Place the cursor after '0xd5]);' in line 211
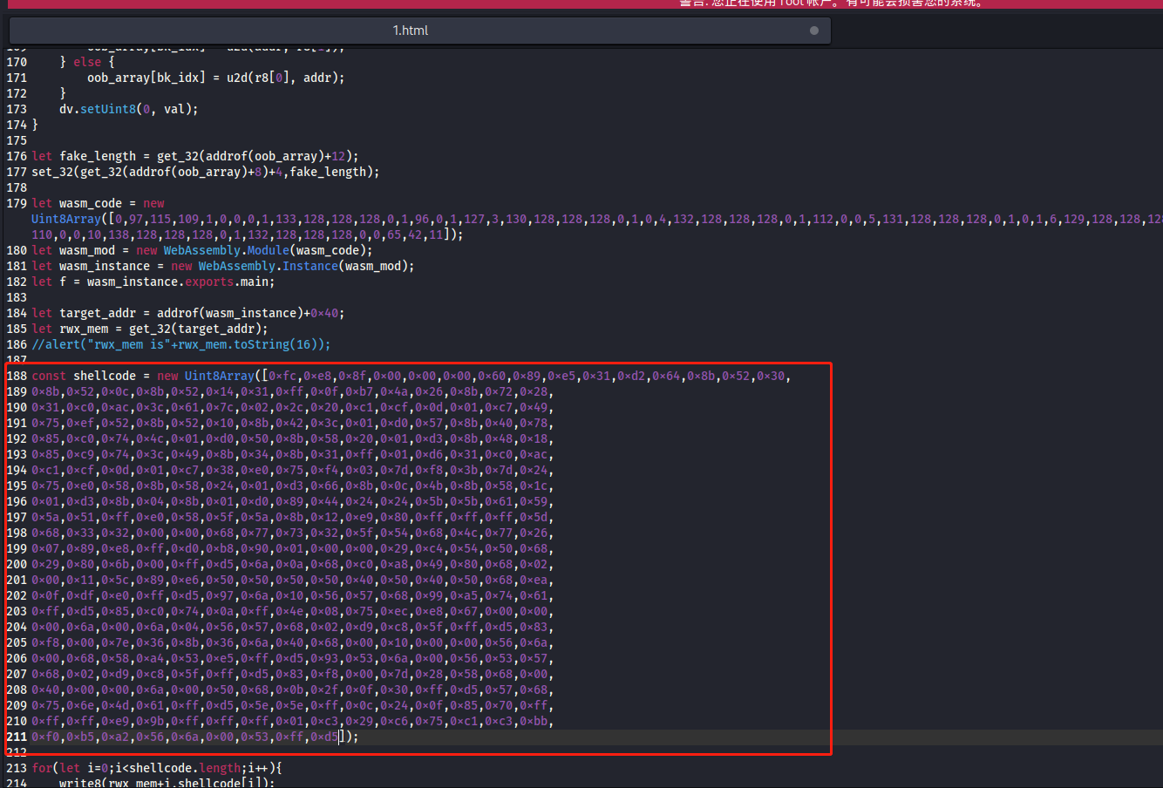 pyautogui.click(x=359, y=737)
